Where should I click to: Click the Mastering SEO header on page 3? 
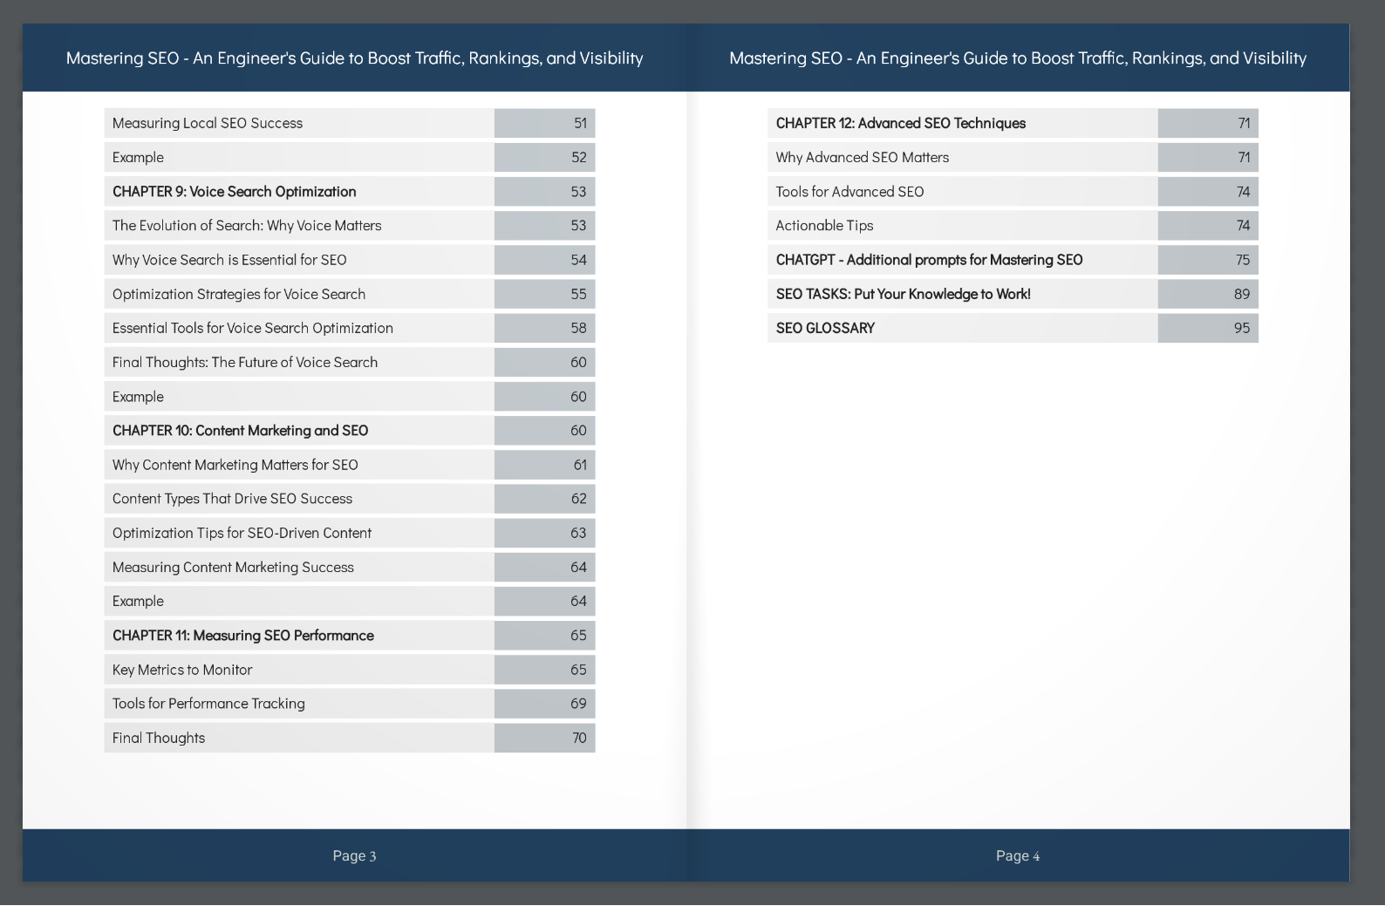tap(355, 58)
